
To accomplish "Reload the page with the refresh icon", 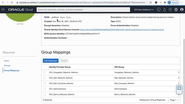I will pos(12,3).
